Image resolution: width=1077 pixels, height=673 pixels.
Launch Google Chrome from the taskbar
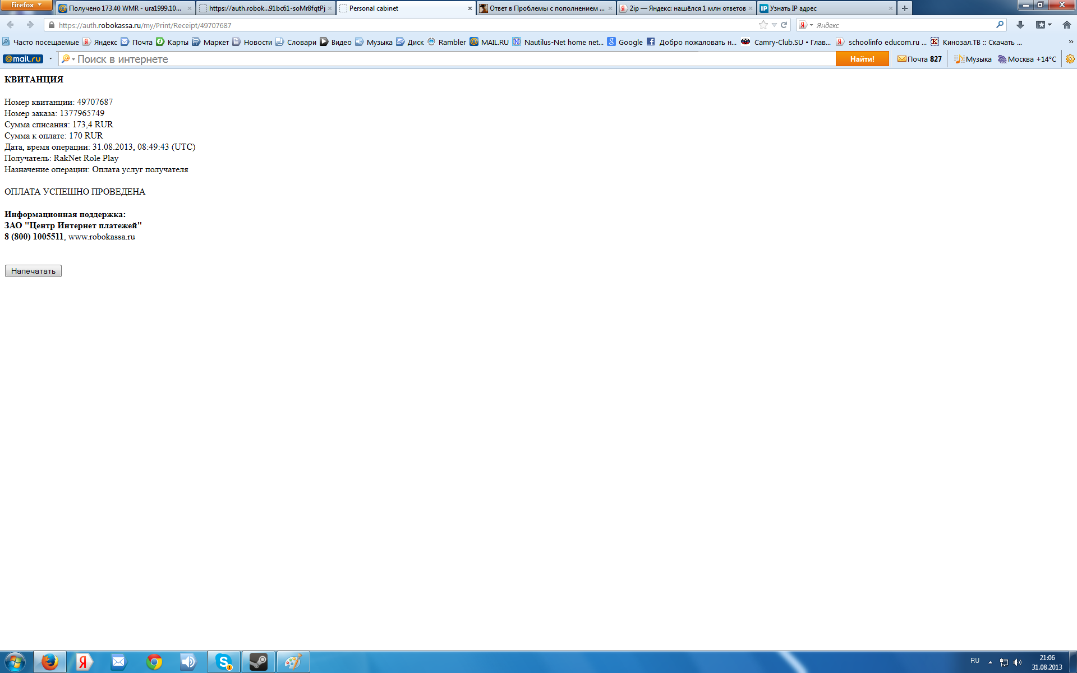pos(154,662)
